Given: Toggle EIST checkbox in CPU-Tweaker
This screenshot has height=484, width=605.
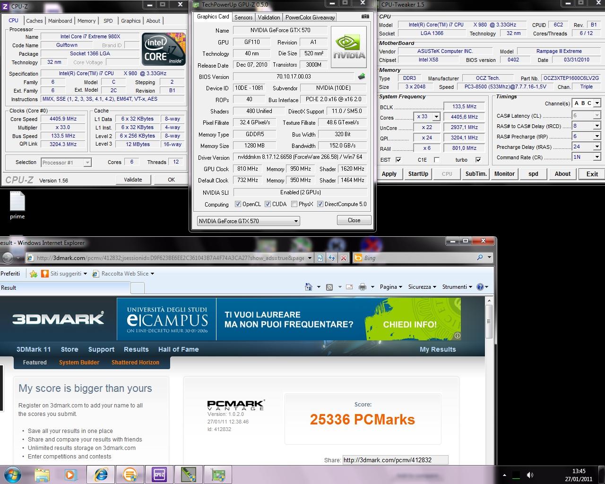Looking at the screenshot, I should (x=398, y=160).
